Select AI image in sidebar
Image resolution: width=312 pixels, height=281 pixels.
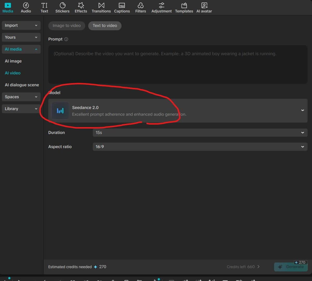[x=13, y=61]
